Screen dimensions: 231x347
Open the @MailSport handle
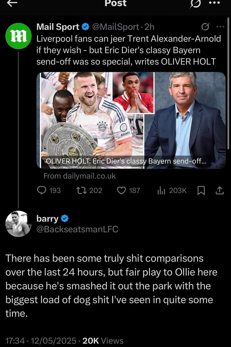115,27
